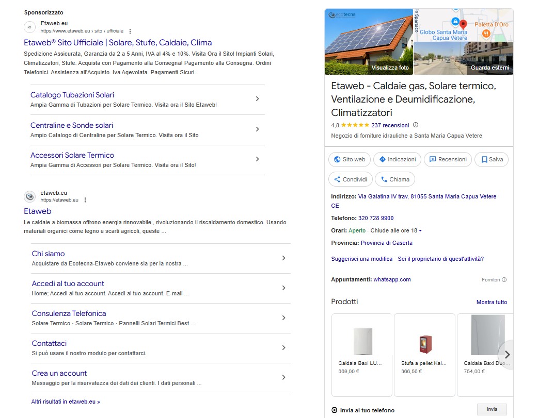Screen dimensions: 538x418
Task: Click Altri risultati in etaweb.eu
Action: pyautogui.click(x=66, y=402)
